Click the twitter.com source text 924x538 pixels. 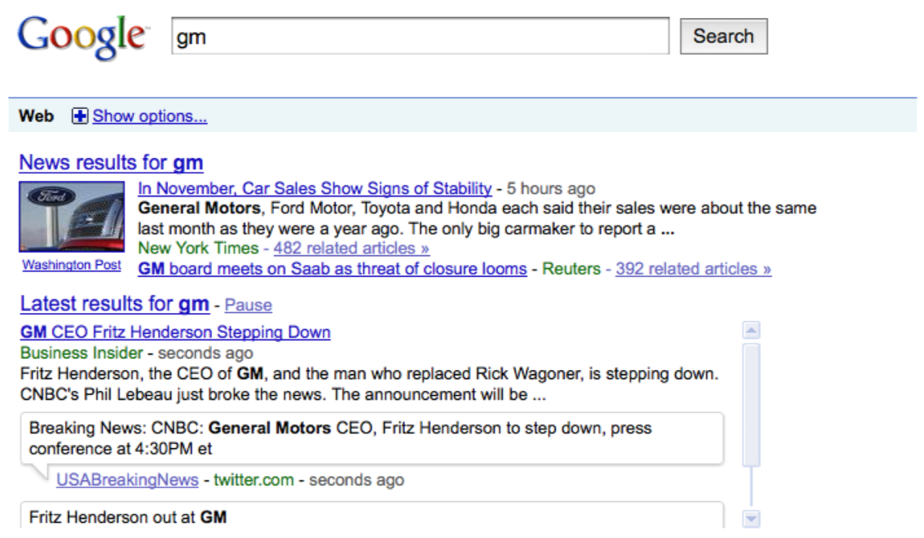(x=254, y=480)
